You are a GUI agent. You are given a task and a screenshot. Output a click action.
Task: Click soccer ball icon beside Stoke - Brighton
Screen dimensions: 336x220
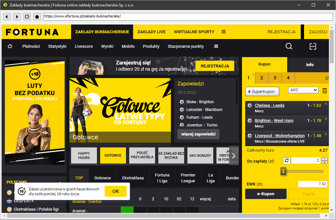coord(182,102)
